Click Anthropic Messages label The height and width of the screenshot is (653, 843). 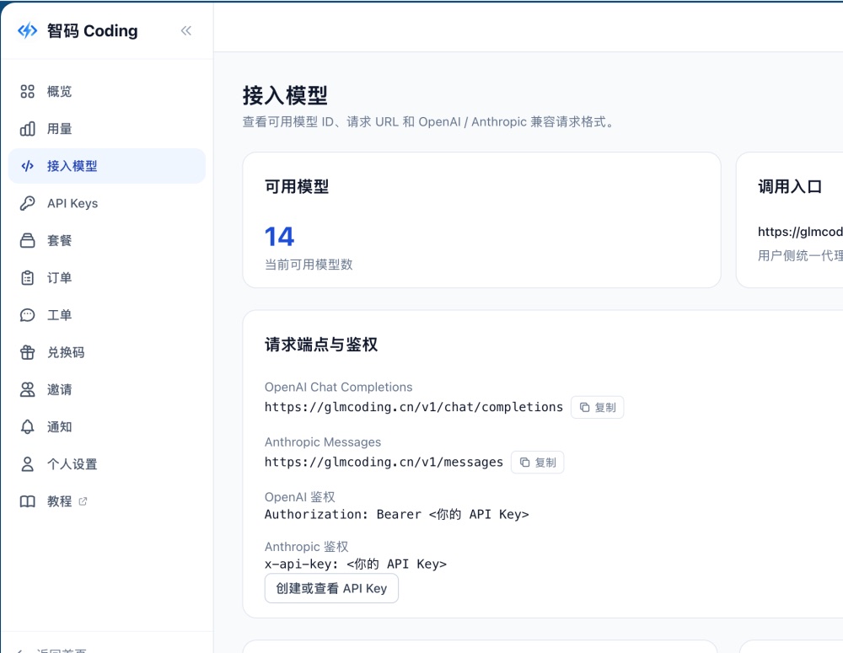pyautogui.click(x=323, y=442)
